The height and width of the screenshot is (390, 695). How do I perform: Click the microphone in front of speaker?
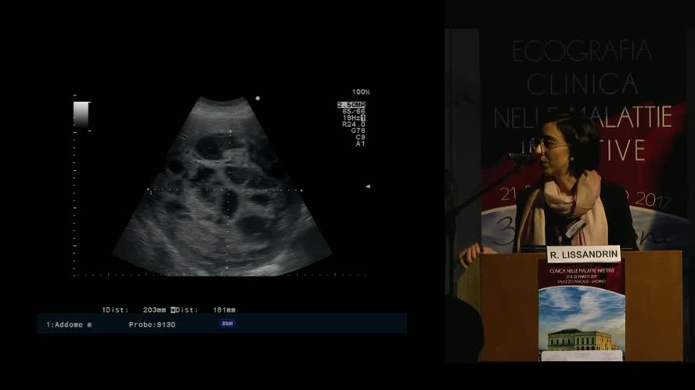click(x=517, y=157)
